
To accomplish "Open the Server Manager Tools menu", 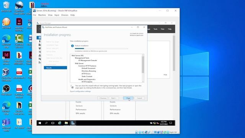I will tap(155, 29).
